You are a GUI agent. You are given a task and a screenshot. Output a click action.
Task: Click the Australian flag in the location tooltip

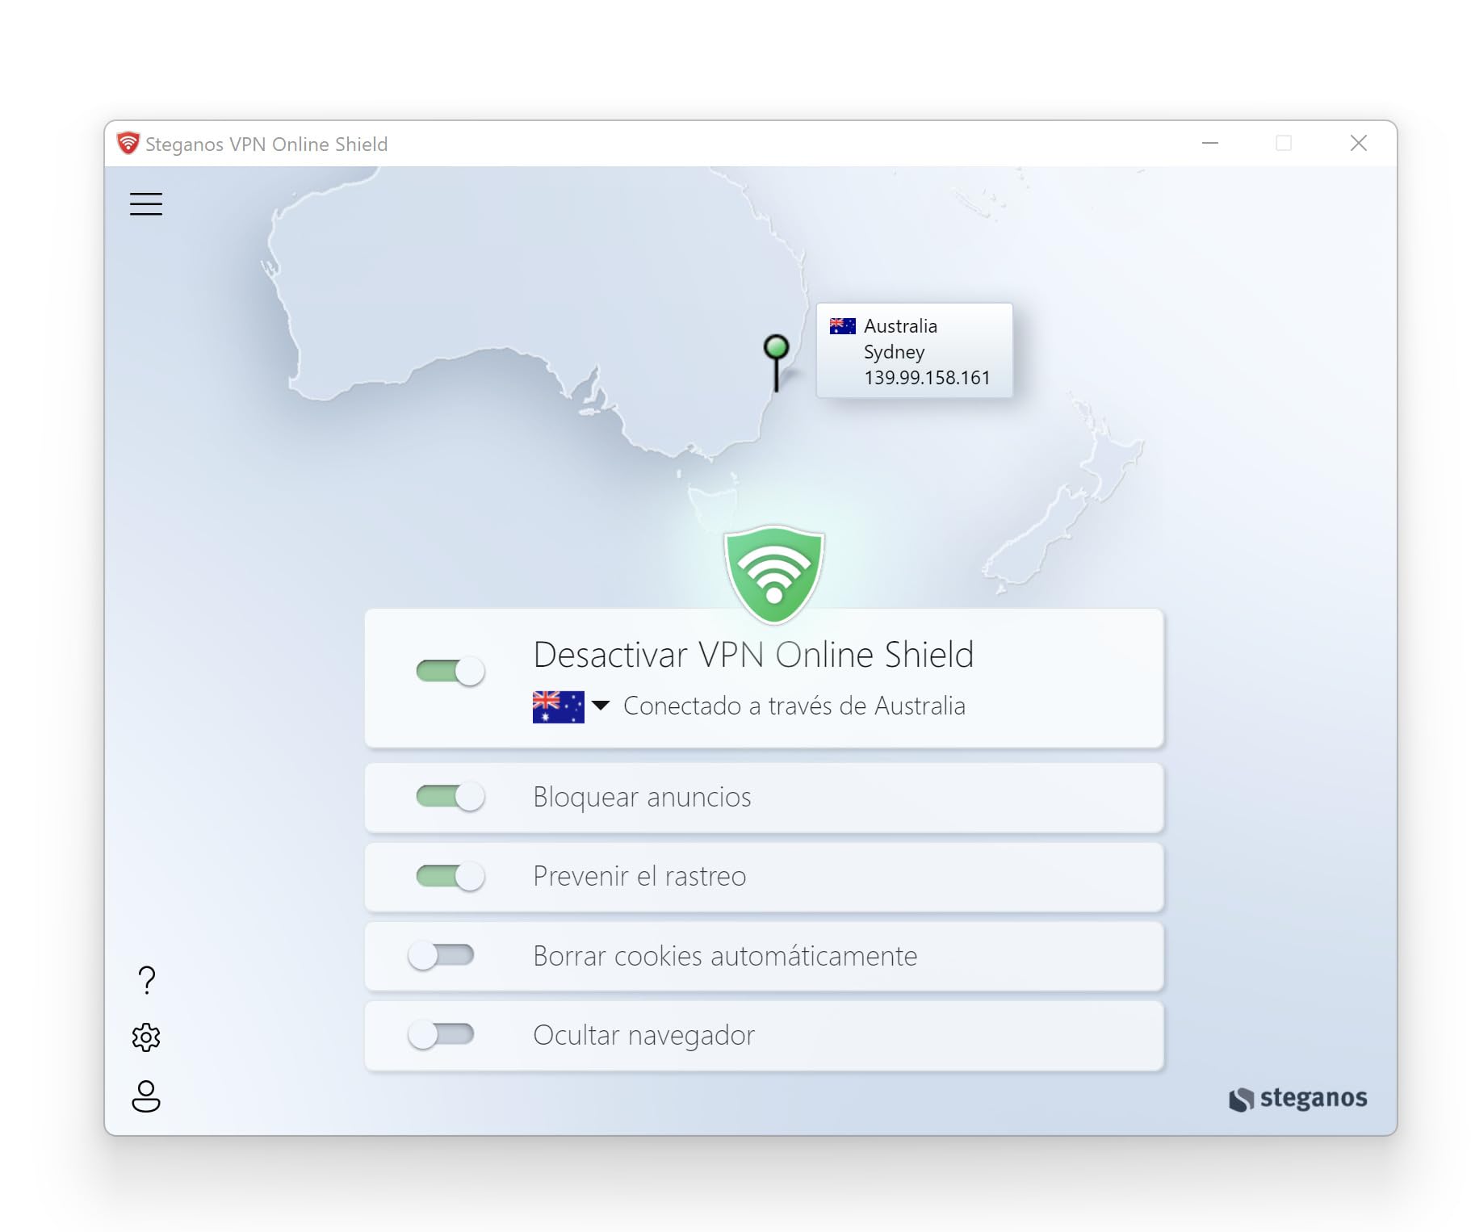(x=842, y=326)
